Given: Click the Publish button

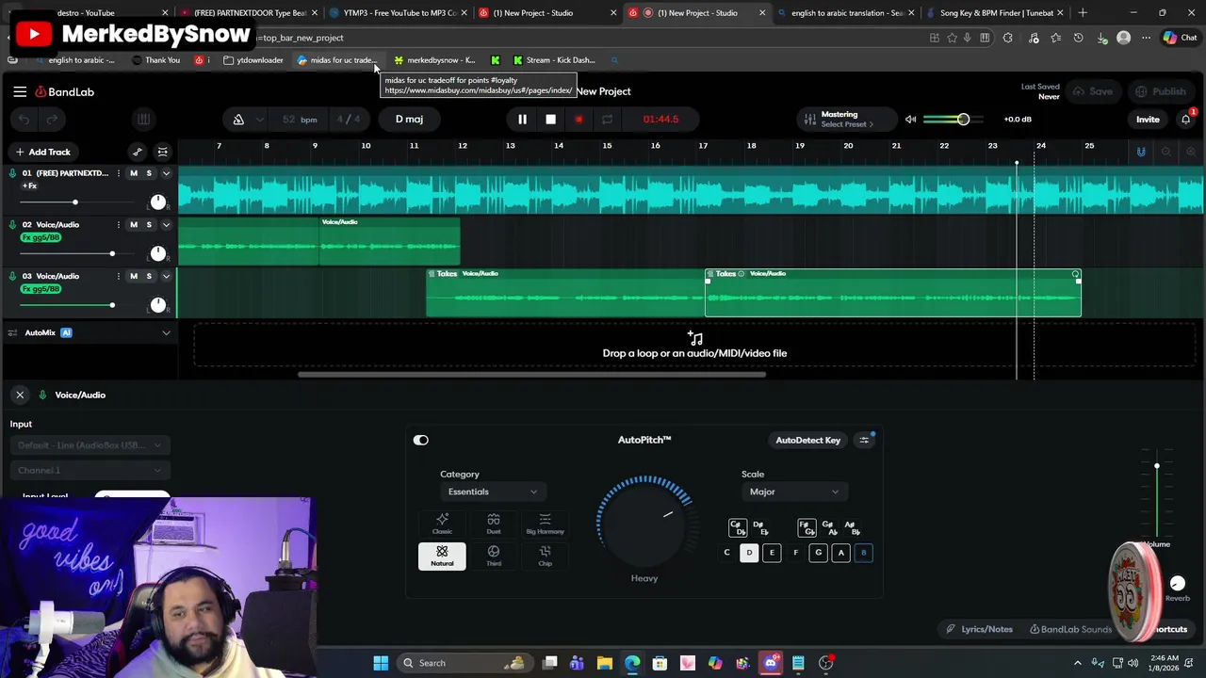Looking at the screenshot, I should point(1161,91).
